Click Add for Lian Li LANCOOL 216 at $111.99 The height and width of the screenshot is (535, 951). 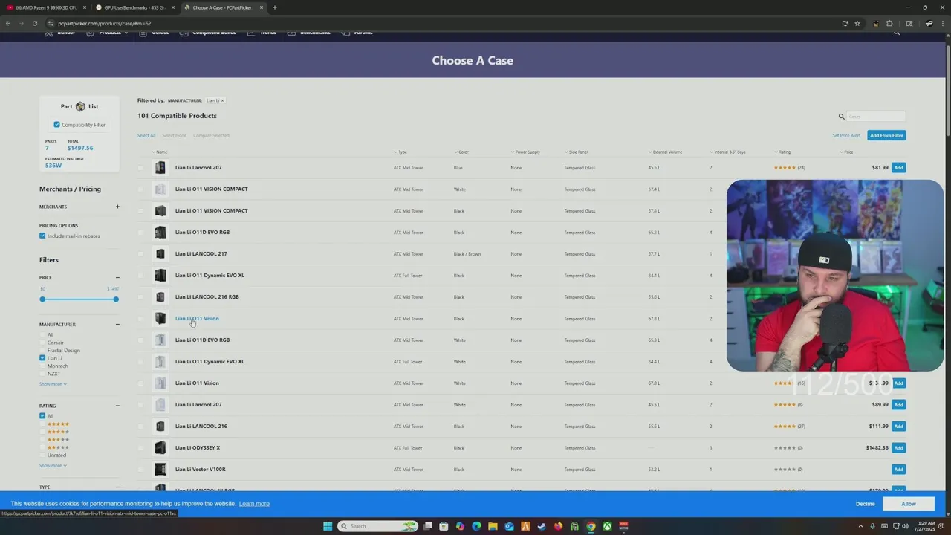pos(898,427)
